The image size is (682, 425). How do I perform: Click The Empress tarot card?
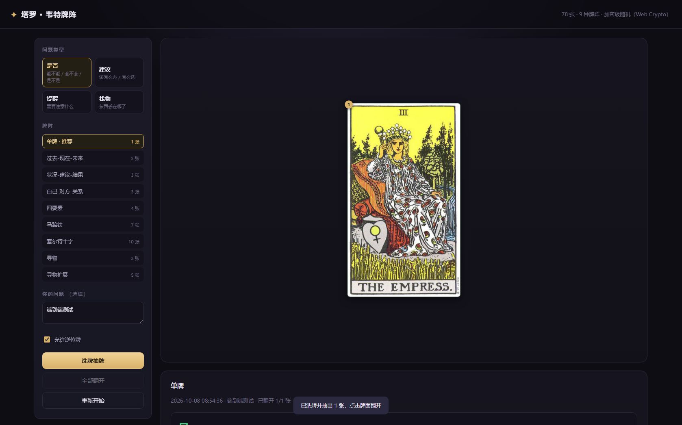[x=404, y=200]
